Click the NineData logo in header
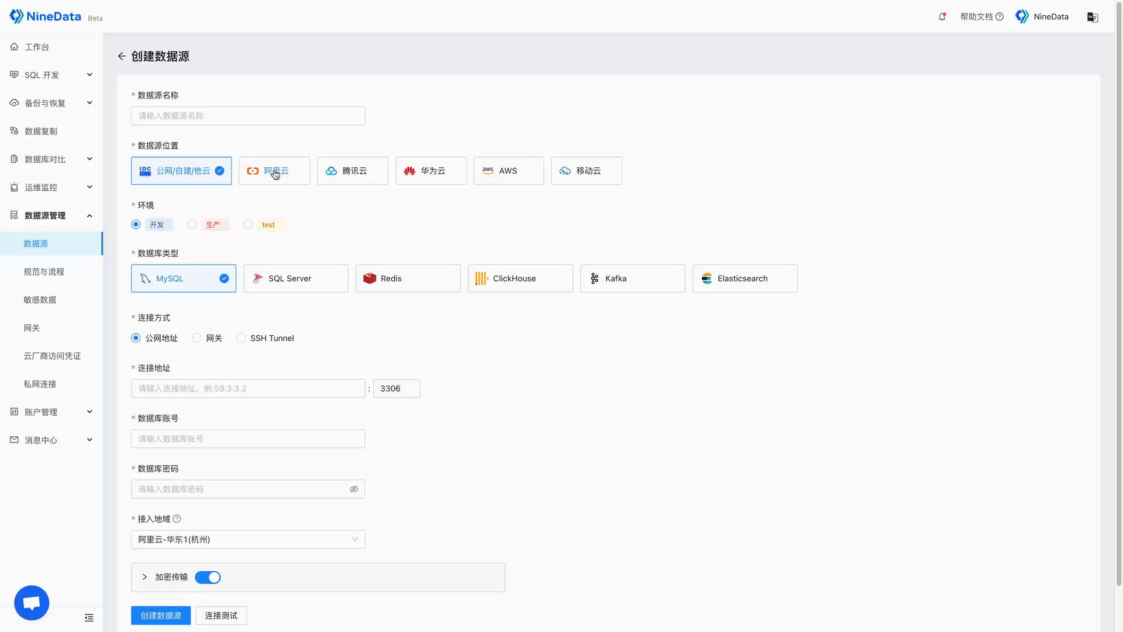Screen dimensions: 1123x632 45,16
